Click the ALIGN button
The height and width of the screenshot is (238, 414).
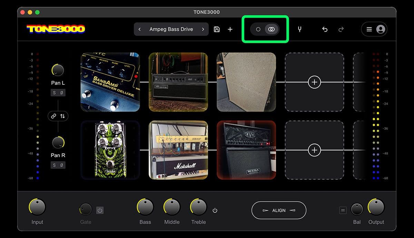[279, 210]
